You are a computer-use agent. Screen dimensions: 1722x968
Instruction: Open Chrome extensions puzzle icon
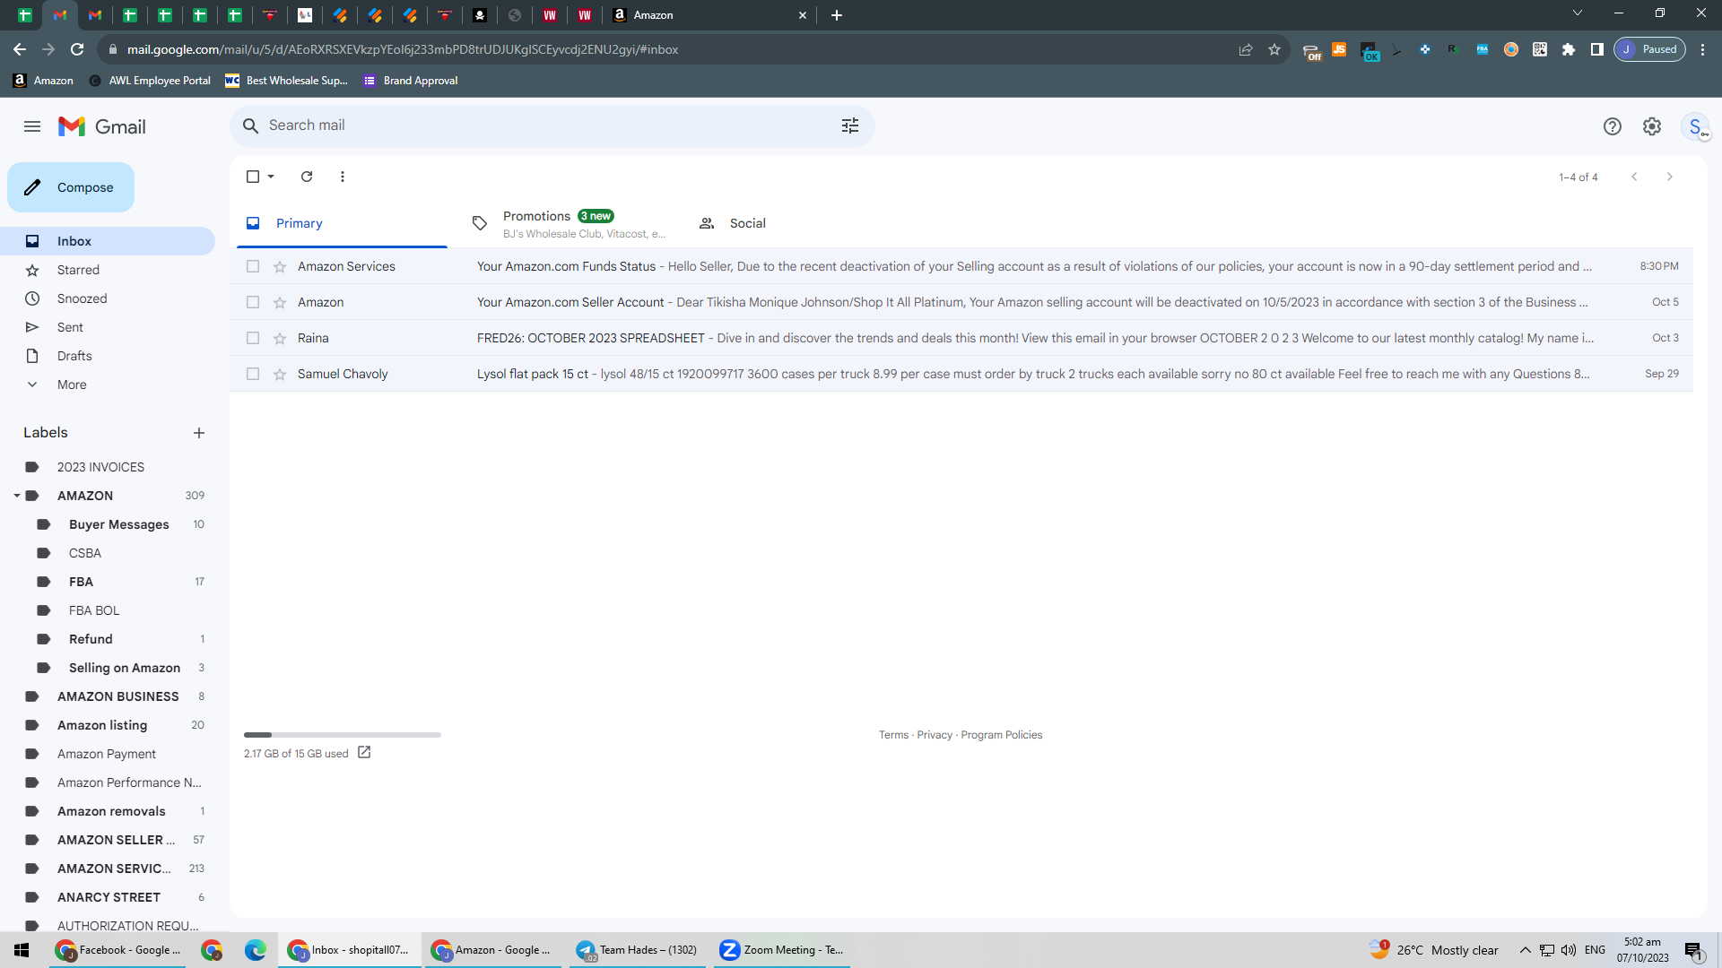tap(1569, 49)
